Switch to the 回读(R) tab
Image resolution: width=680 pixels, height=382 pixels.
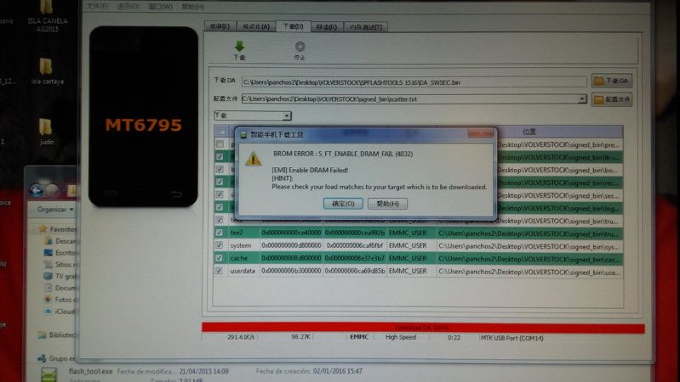(x=327, y=27)
